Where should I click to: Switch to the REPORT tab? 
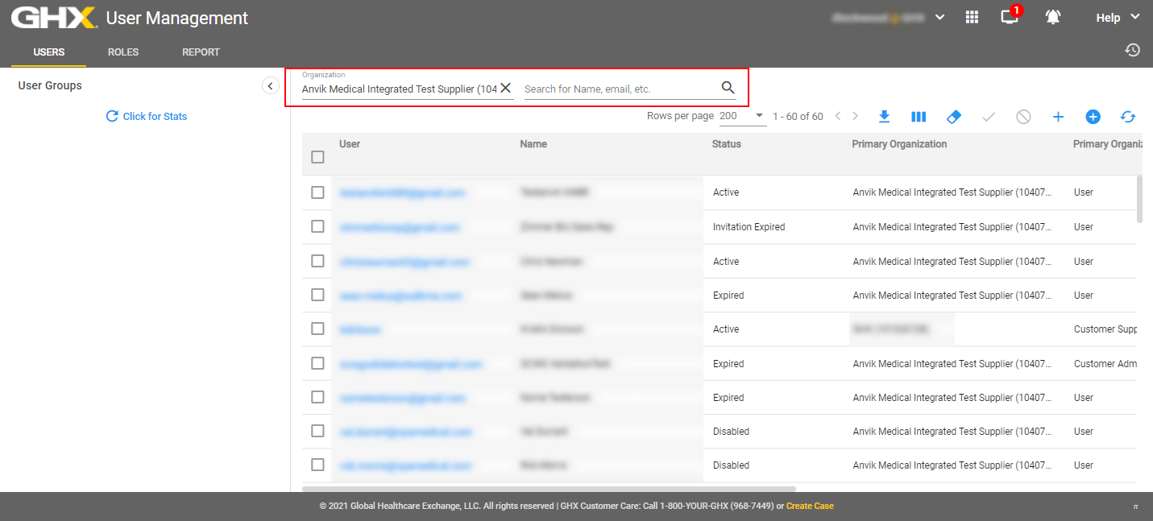tap(201, 52)
